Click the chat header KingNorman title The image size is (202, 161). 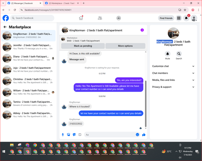click(x=96, y=30)
